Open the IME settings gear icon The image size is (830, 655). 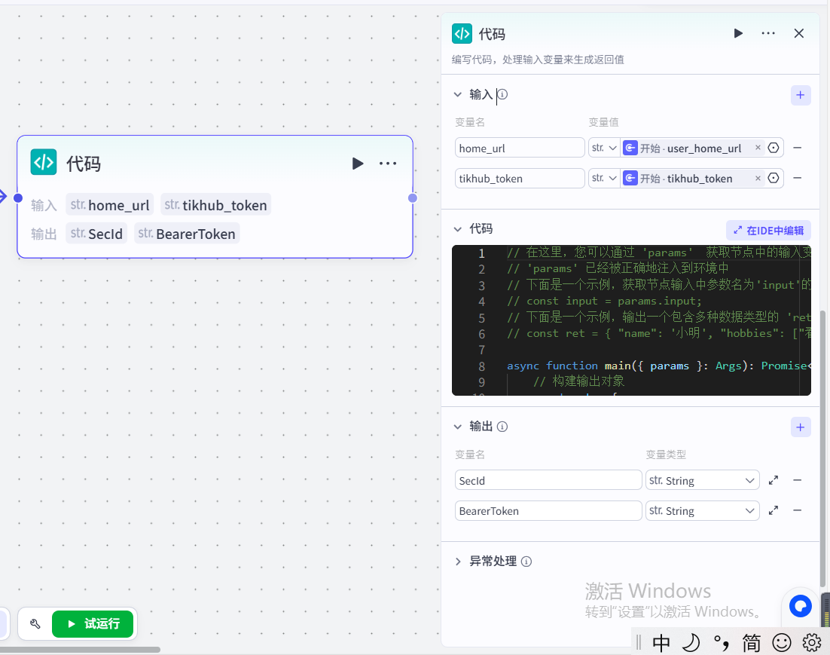coord(811,642)
